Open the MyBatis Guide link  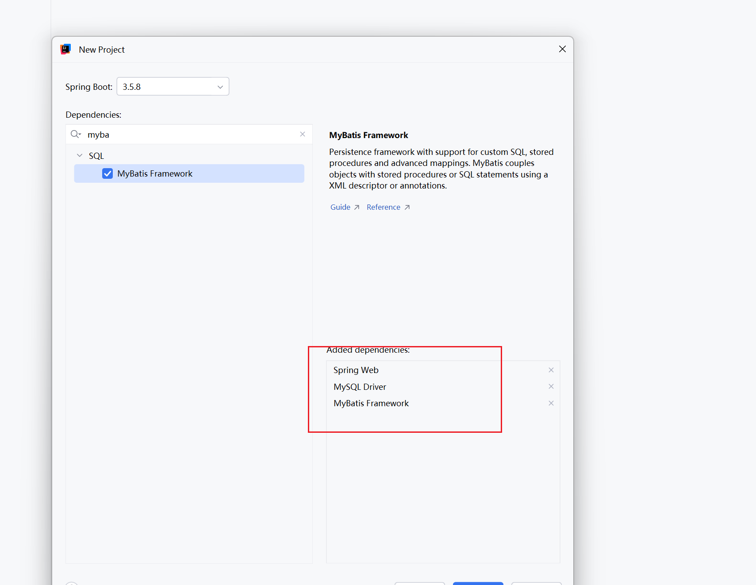pos(345,207)
